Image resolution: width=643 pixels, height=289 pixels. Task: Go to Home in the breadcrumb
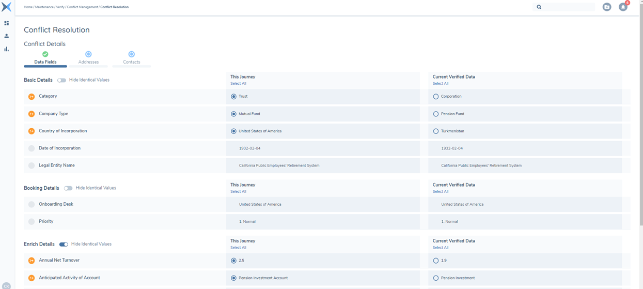point(28,7)
